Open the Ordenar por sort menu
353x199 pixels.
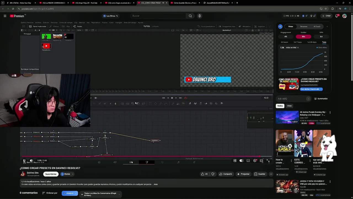tap(50, 193)
